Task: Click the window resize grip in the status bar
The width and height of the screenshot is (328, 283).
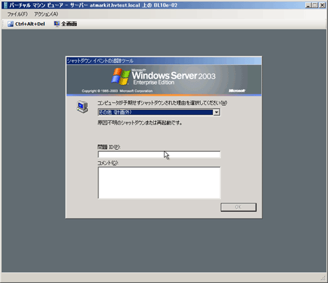Action: pos(323,278)
